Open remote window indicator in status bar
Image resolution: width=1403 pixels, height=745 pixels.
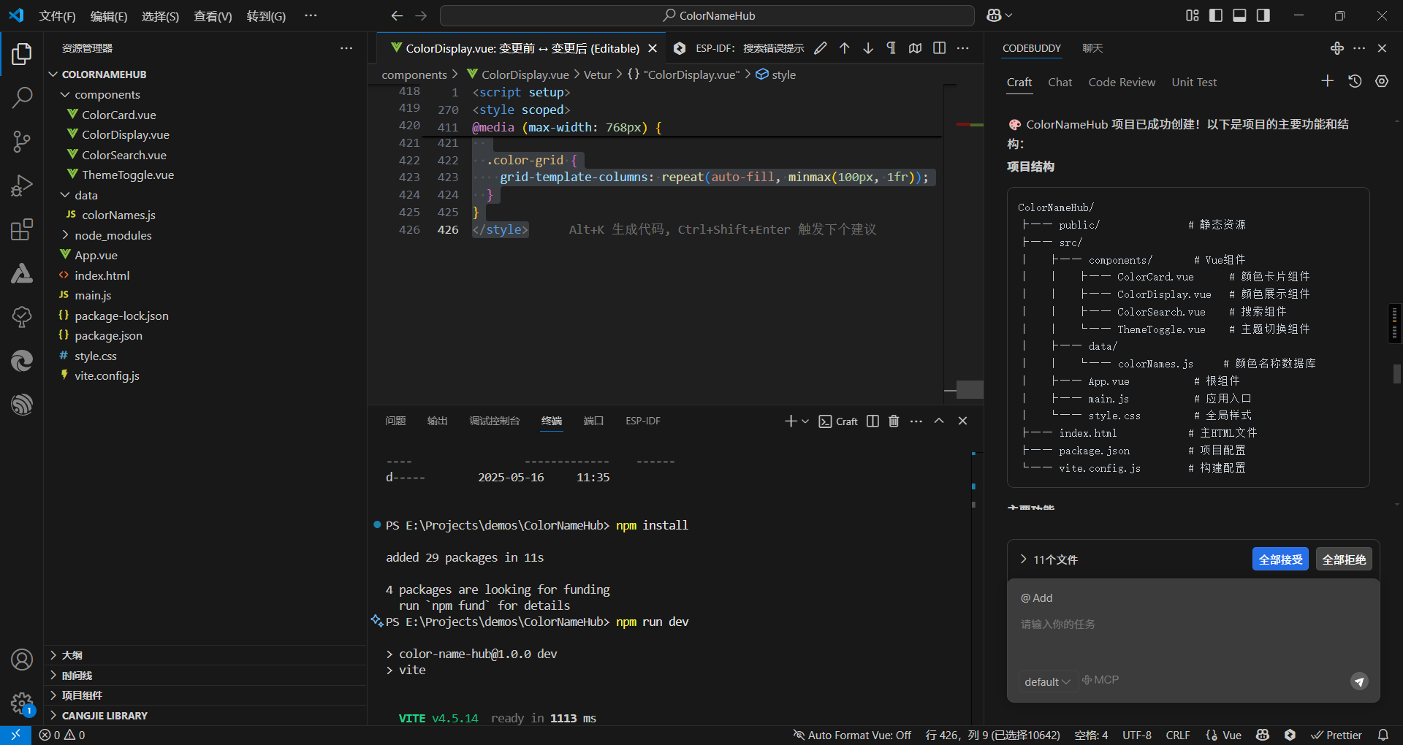[x=15, y=736]
